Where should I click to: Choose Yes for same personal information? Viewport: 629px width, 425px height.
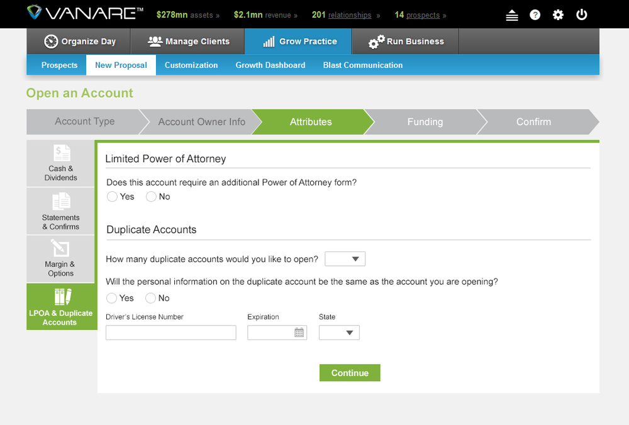(111, 297)
